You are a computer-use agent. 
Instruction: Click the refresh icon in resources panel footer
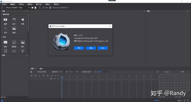pyautogui.click(x=5, y=97)
